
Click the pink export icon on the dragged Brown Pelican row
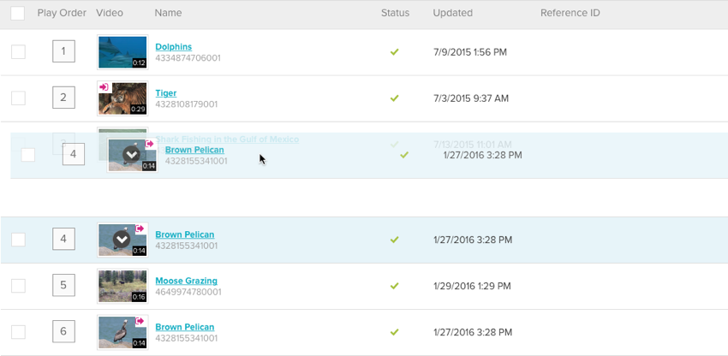coord(150,144)
